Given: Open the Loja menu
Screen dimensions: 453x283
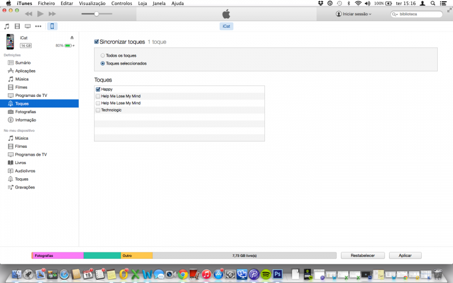Looking at the screenshot, I should pyautogui.click(x=143, y=3).
